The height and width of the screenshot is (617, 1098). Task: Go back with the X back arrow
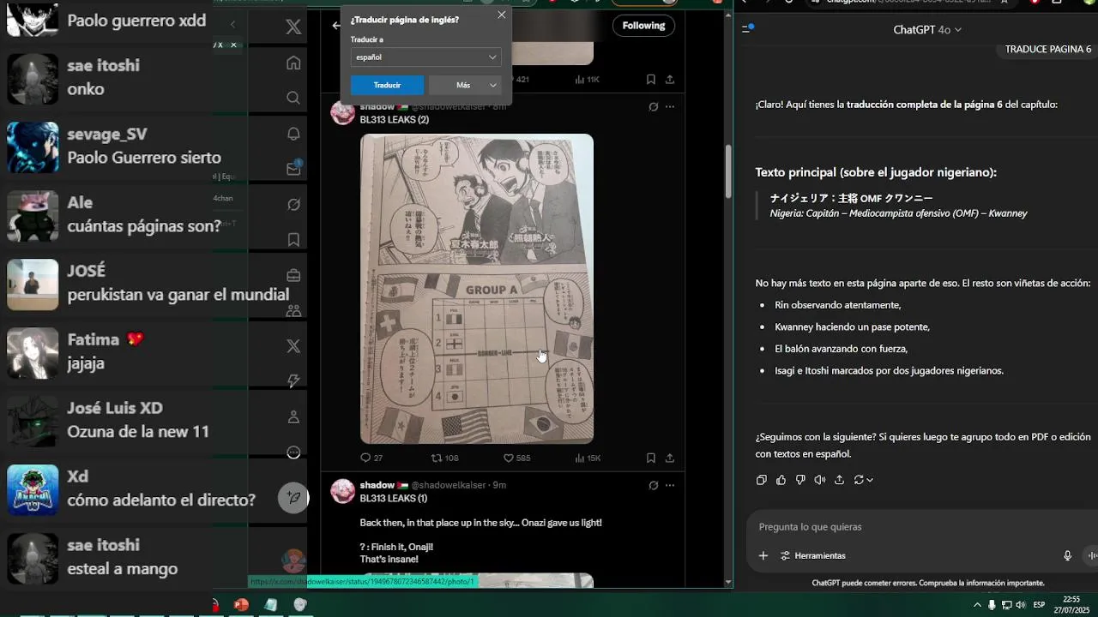pyautogui.click(x=336, y=26)
